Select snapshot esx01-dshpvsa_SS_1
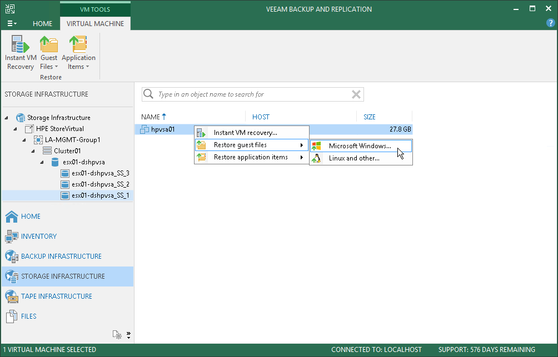Screen dimensions: 558x357 tap(101, 195)
